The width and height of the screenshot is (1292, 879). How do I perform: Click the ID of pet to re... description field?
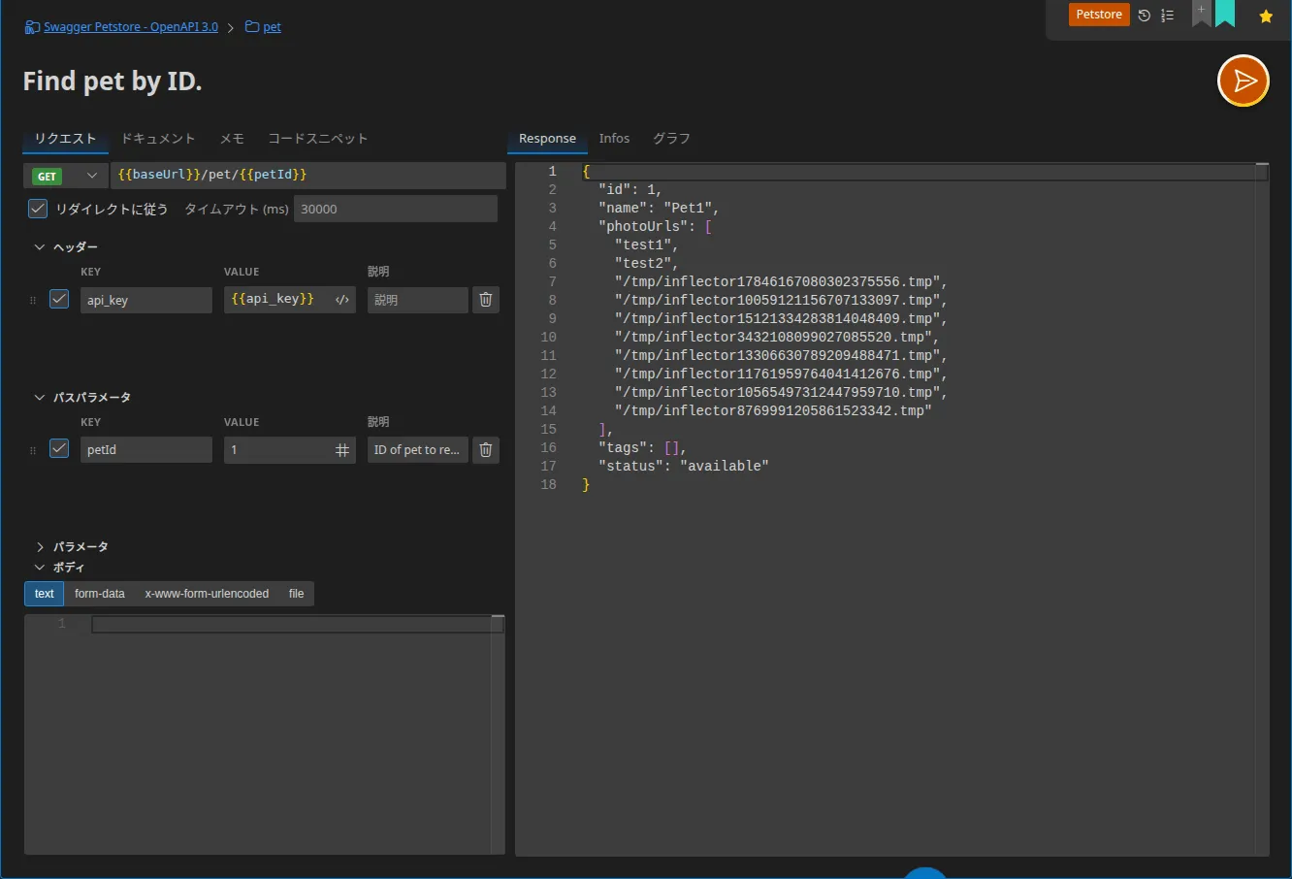tap(418, 450)
